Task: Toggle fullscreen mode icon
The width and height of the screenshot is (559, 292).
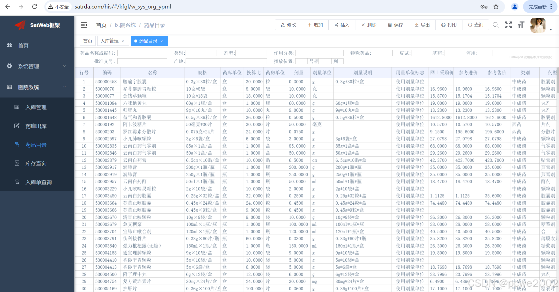Action: click(508, 25)
